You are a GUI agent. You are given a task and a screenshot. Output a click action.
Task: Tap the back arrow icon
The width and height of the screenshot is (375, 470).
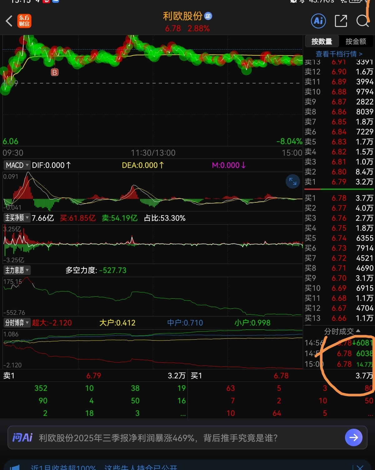point(9,21)
